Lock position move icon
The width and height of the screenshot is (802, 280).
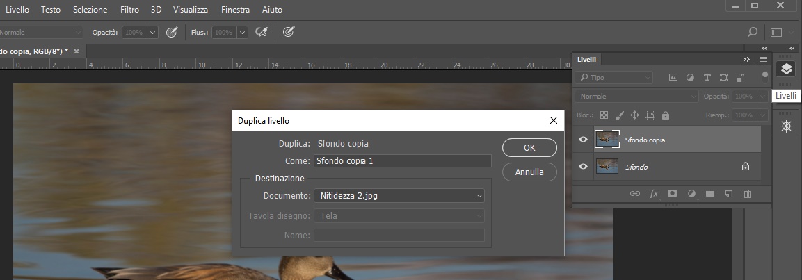tap(635, 115)
